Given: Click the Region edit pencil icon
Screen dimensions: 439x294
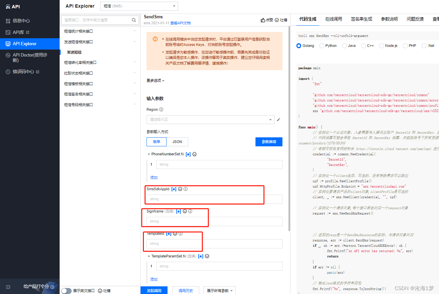Looking at the screenshot, I should [x=279, y=119].
